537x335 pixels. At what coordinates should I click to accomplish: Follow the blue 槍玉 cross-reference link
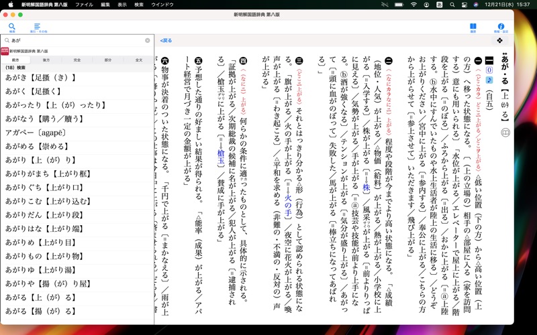pyautogui.click(x=221, y=157)
